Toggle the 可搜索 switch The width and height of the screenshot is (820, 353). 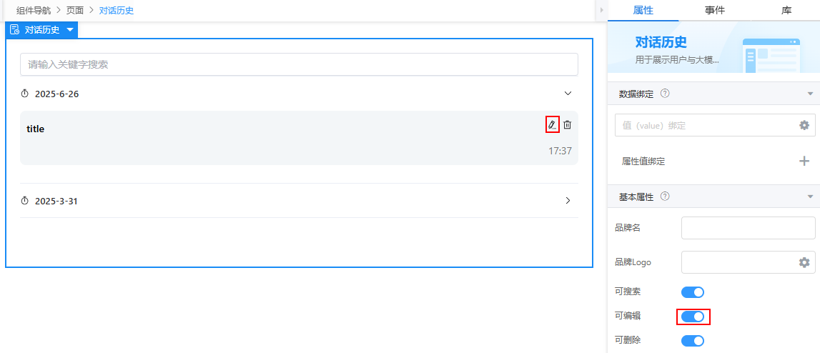[x=693, y=292]
